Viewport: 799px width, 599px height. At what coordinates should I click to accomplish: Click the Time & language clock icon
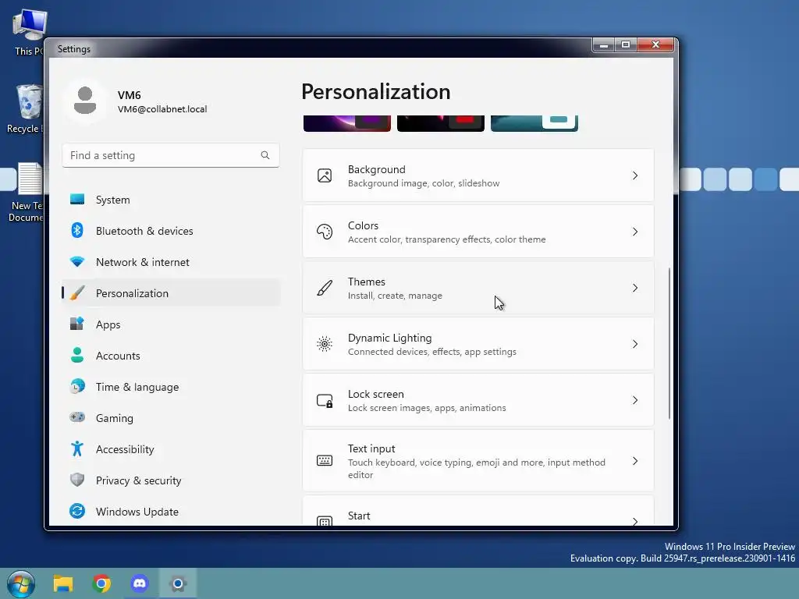point(77,386)
